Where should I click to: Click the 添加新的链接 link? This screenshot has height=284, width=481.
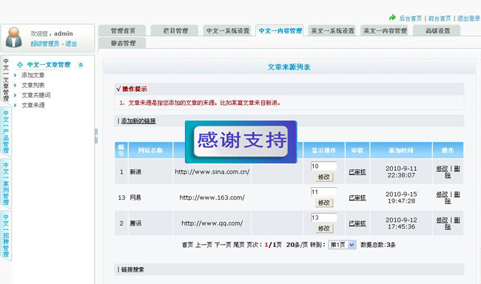[138, 121]
